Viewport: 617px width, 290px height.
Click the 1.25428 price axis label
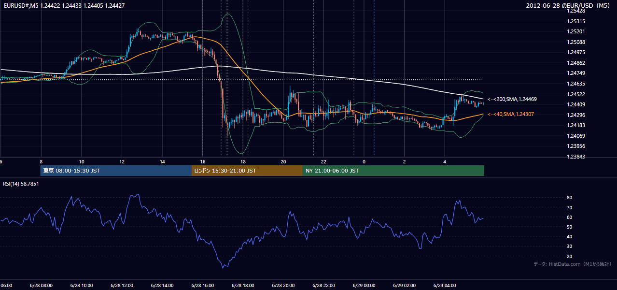576,11
